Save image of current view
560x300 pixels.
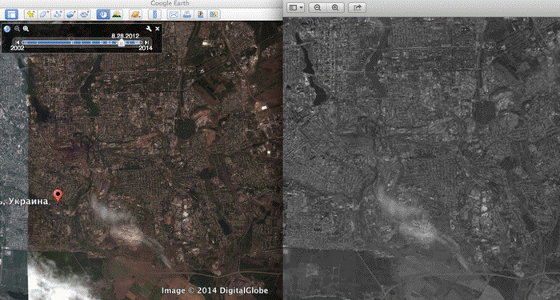(x=200, y=14)
